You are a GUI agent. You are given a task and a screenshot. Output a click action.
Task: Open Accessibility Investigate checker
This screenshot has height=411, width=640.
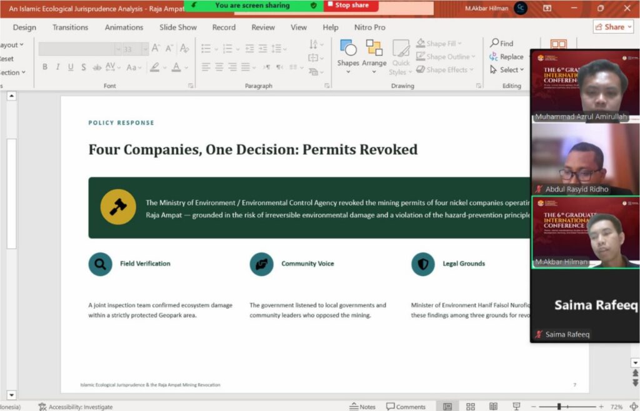[76, 407]
